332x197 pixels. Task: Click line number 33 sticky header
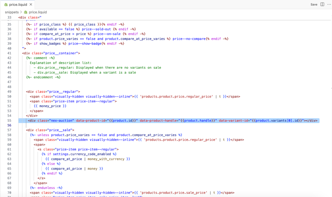(9, 17)
